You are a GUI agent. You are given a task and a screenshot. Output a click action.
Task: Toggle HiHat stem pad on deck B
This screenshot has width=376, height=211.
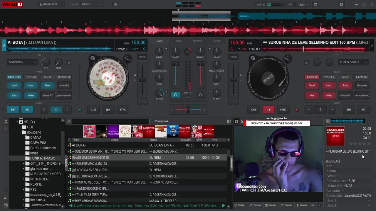tap(328, 95)
